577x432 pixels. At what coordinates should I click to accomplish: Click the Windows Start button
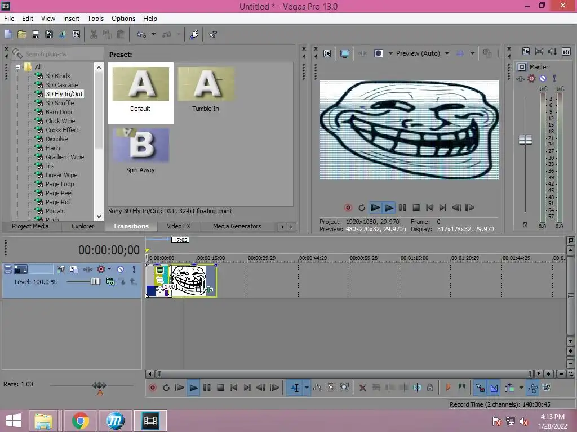(14, 421)
